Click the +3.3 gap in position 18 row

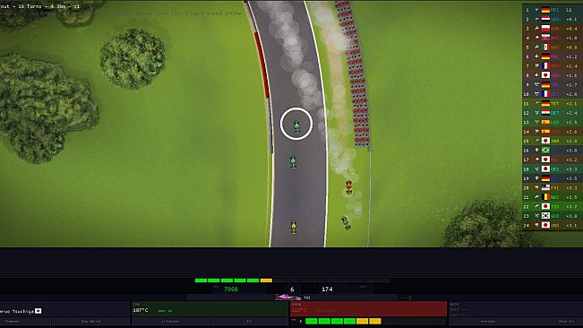[x=571, y=168]
